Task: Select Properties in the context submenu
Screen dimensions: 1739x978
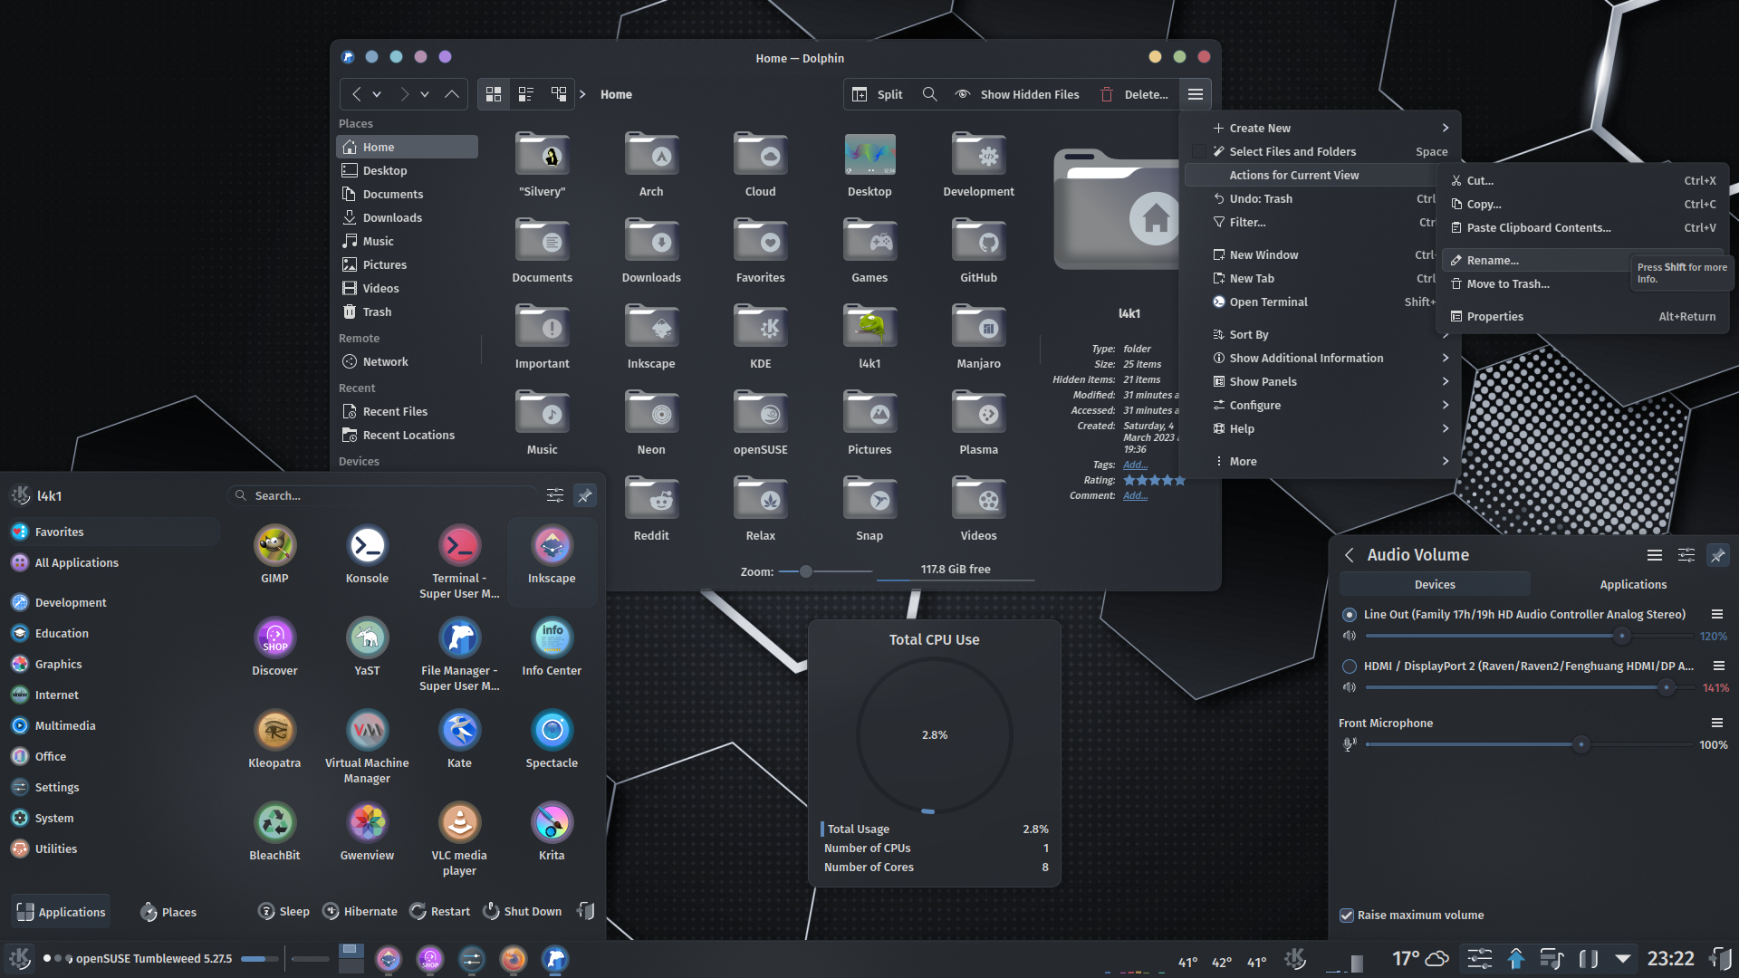Action: [1583, 316]
